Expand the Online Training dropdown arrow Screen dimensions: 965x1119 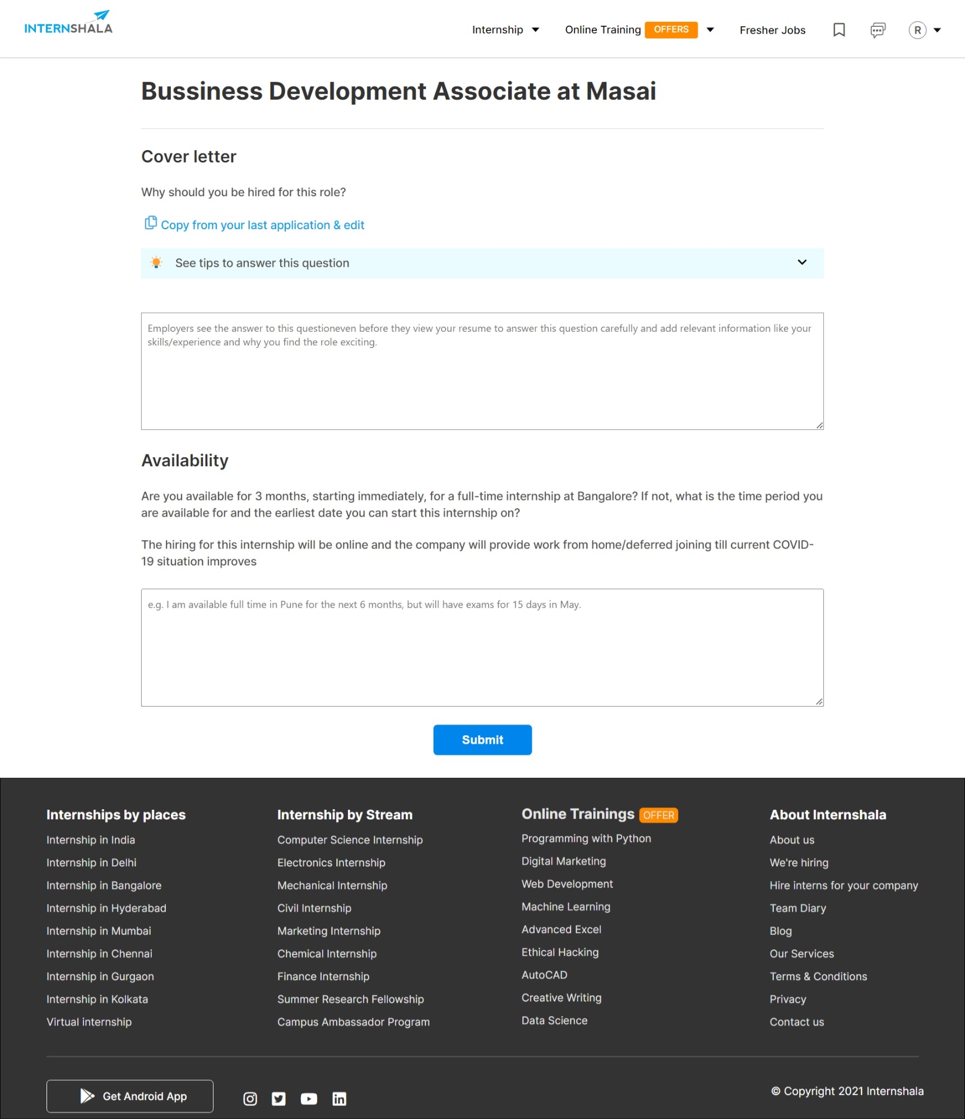(x=710, y=30)
